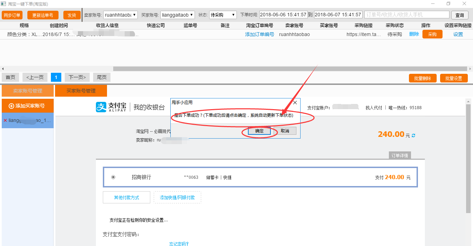Click the end time field 2018-06-07

coord(338,15)
